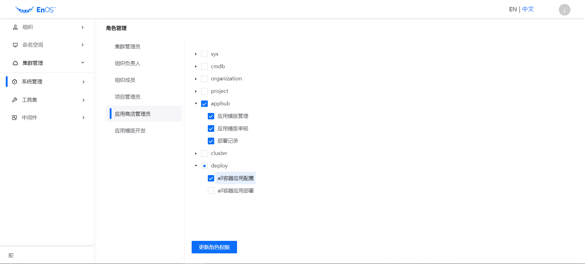Image resolution: width=585 pixels, height=264 pixels.
Task: Collapse the sidebar with the menu icon
Action: click(11, 255)
